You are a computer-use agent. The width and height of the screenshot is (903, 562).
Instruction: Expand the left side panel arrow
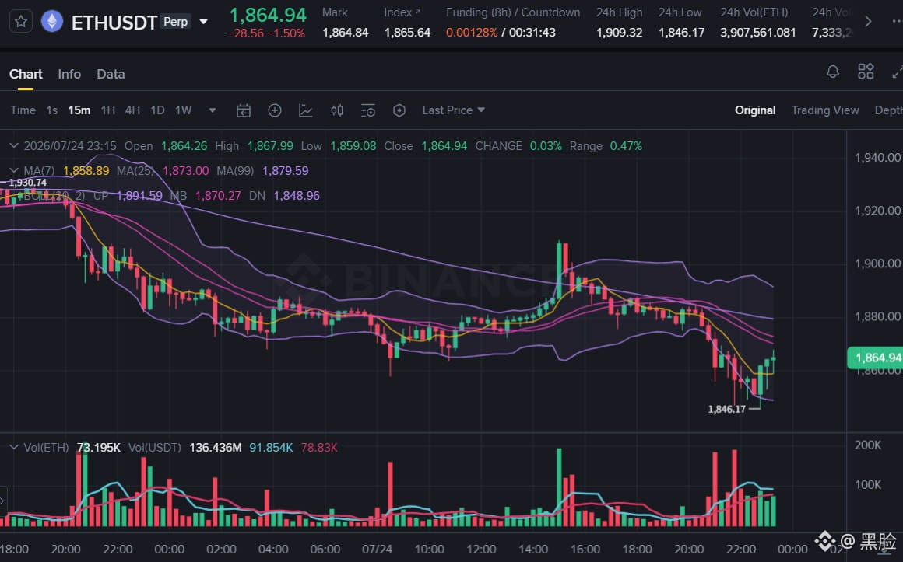[3, 501]
